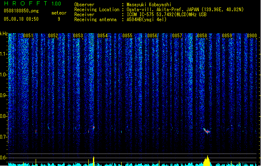Click the 0855 time marker
This screenshot has width=261, height=166.
click(127, 36)
